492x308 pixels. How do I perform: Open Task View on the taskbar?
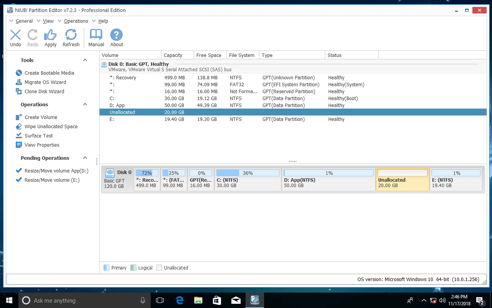160,300
